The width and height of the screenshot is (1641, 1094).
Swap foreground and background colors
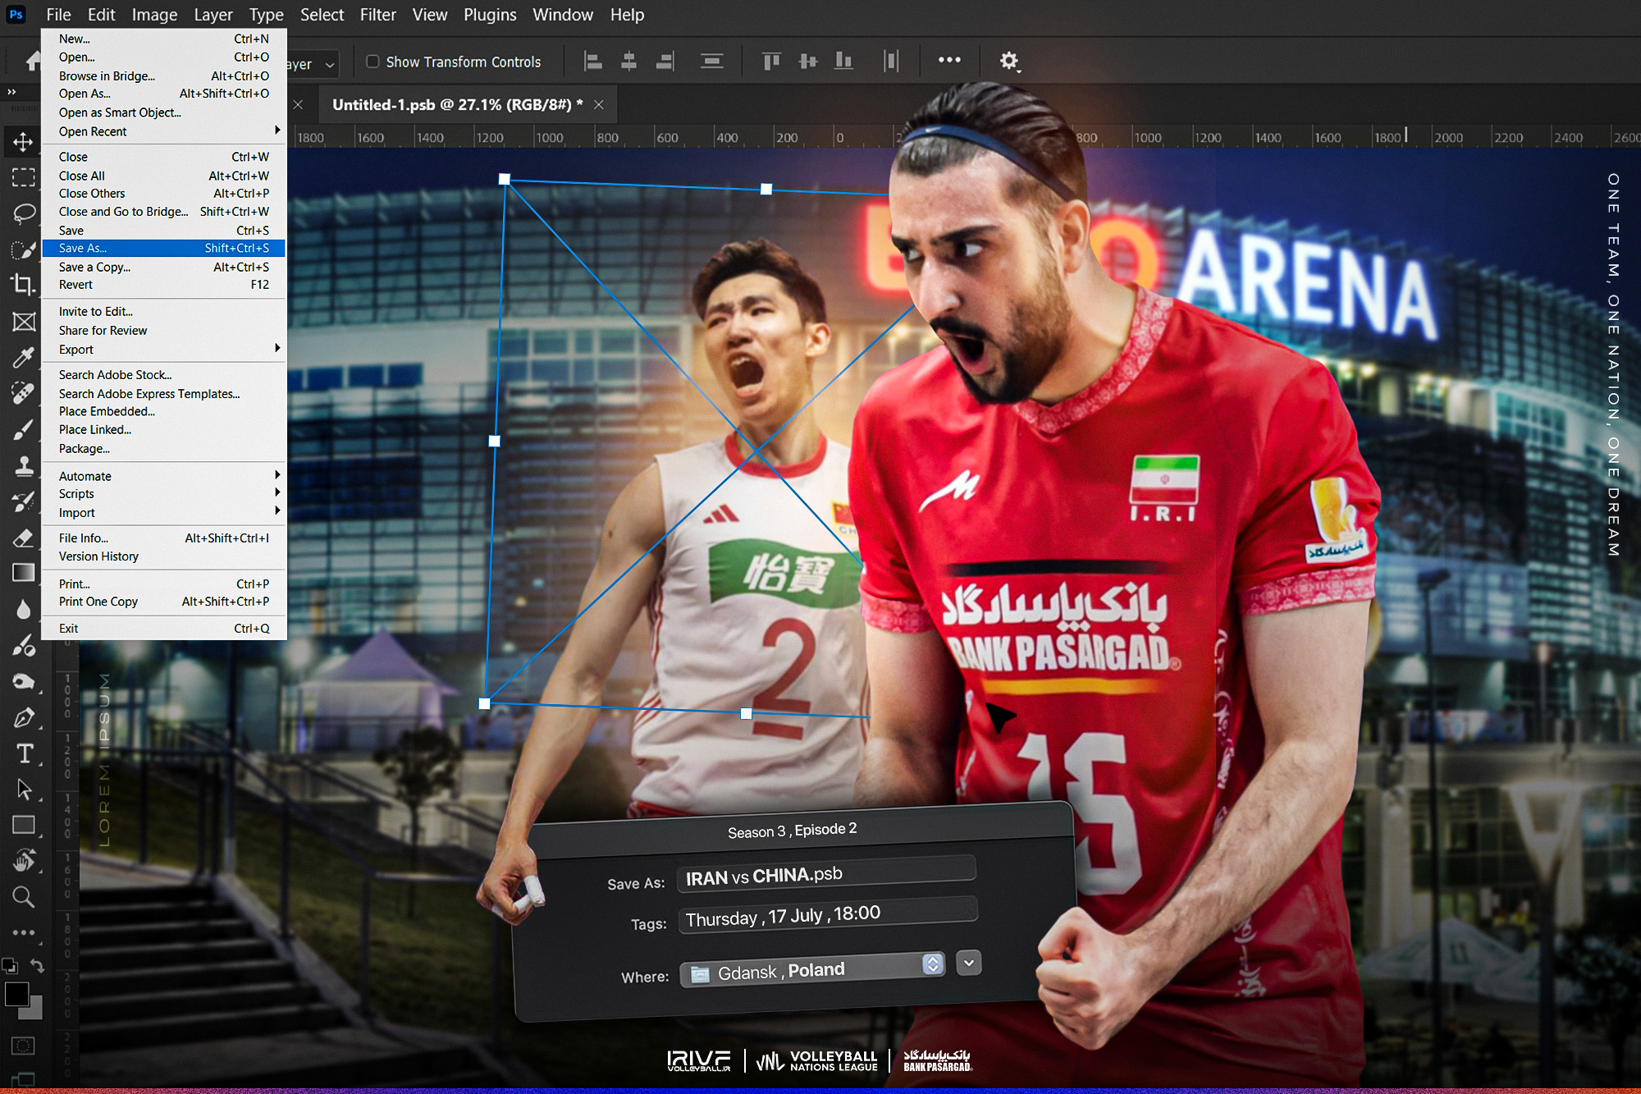tap(37, 965)
